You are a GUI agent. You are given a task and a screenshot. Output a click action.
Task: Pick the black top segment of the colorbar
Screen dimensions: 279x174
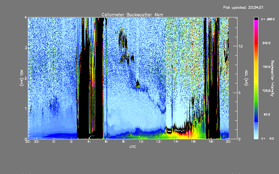click(256, 18)
